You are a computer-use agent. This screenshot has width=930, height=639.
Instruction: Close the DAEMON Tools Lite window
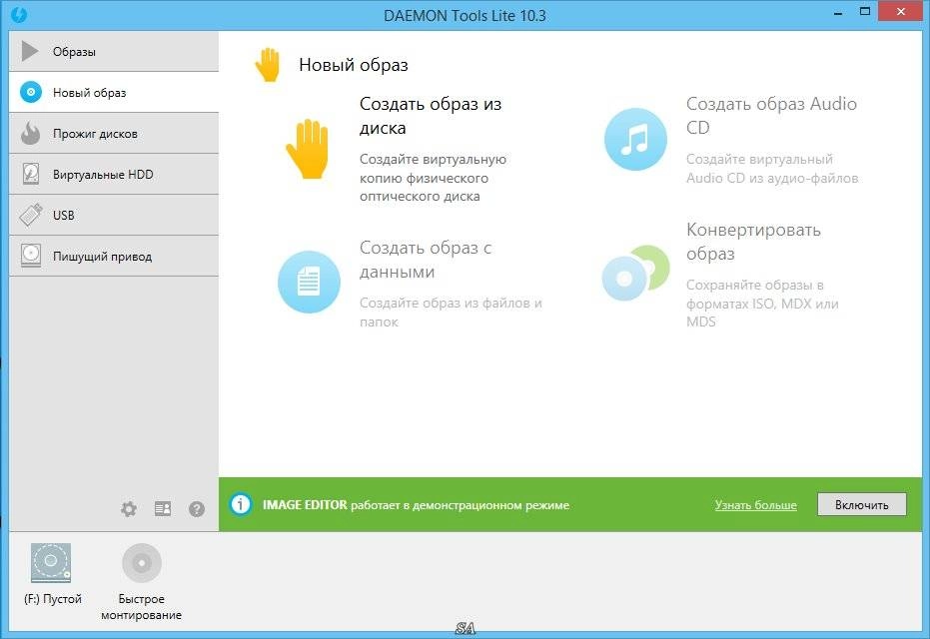901,12
